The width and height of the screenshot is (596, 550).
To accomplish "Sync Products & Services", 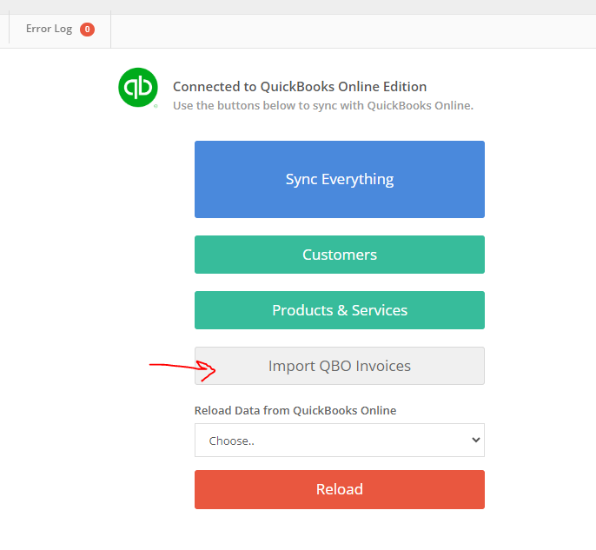I will pyautogui.click(x=340, y=310).
